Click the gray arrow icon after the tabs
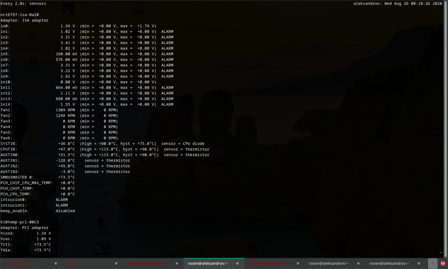The image size is (448, 269). coord(433,264)
